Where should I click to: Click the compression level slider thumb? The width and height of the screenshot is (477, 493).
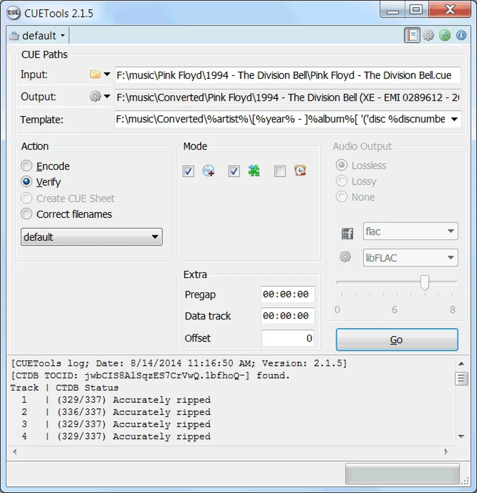point(424,282)
